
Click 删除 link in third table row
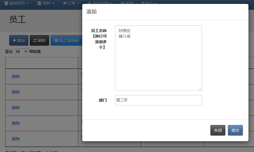[16, 108]
